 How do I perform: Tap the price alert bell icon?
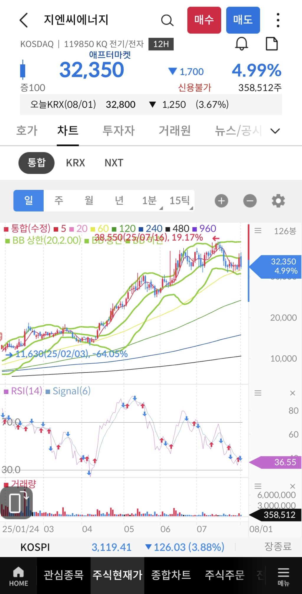(242, 44)
